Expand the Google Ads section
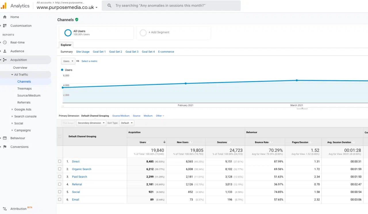Viewport: 368px width, 214px height. coord(12,109)
